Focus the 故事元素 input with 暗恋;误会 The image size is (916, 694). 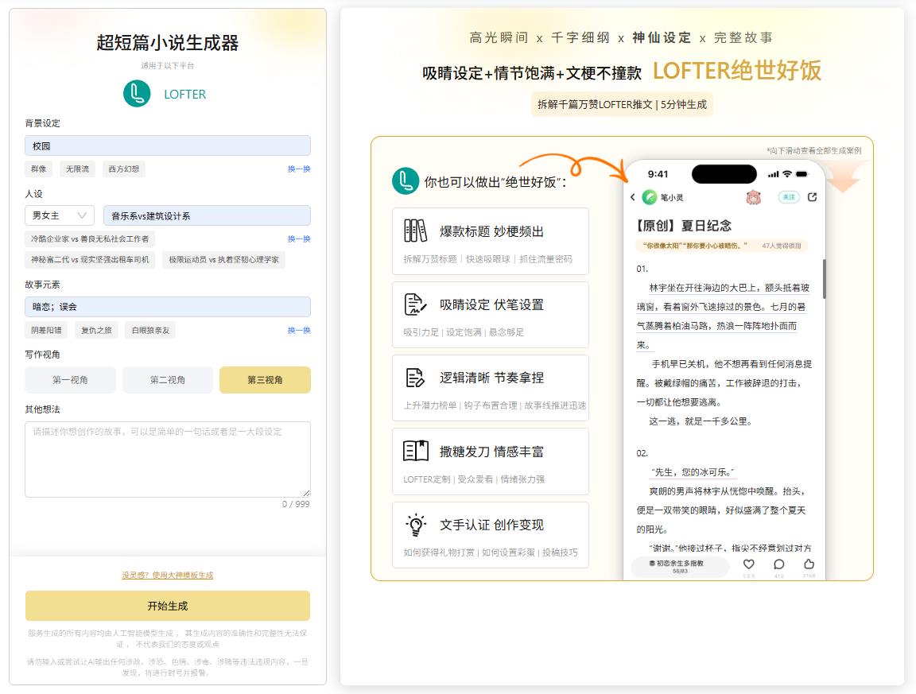168,307
